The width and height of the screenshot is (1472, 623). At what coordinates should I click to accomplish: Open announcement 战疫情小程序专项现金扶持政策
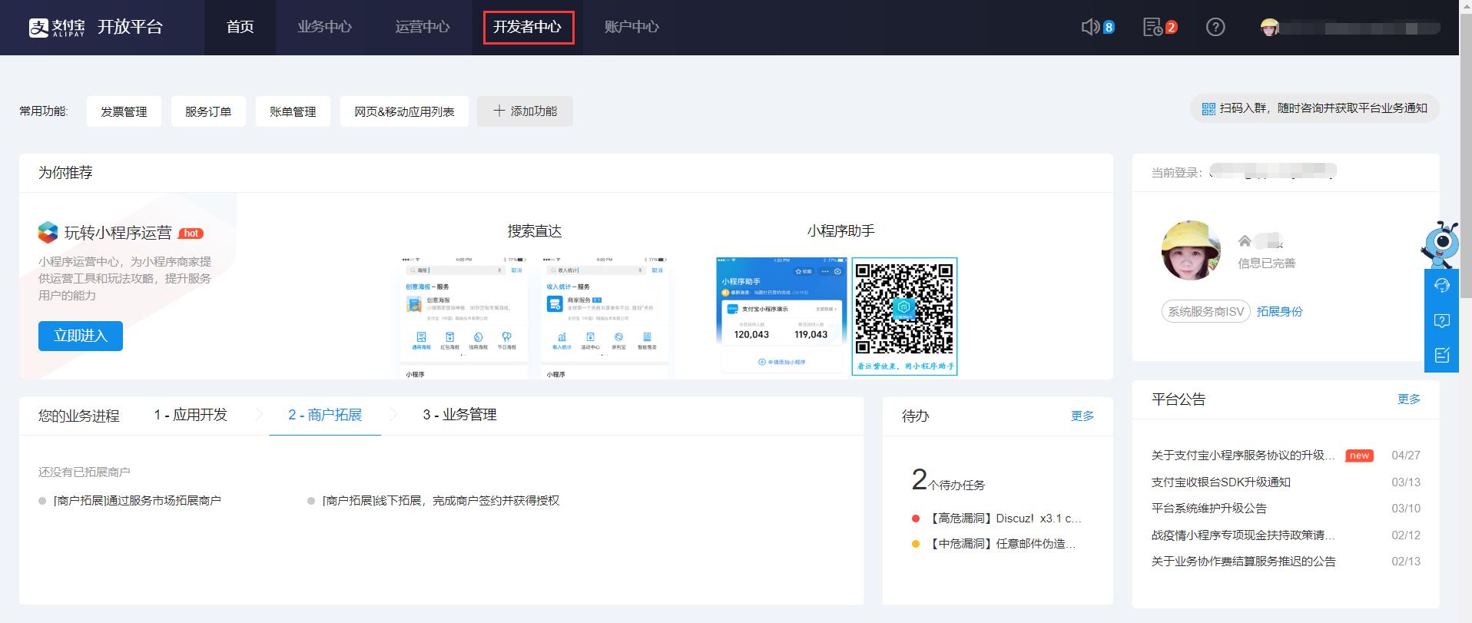tap(1243, 535)
